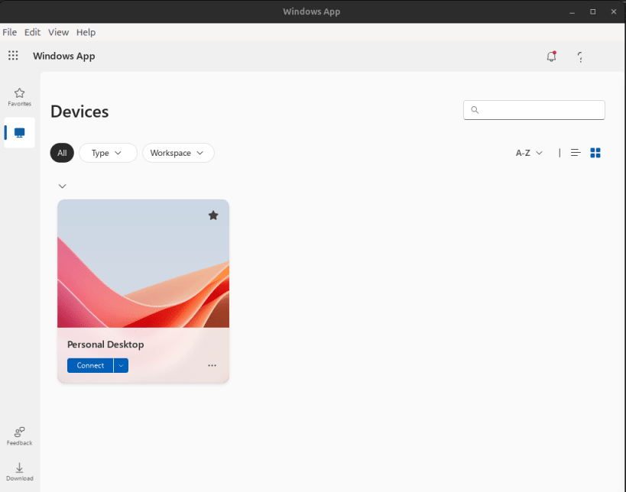The width and height of the screenshot is (626, 492).
Task: Open the Help menu
Action: tap(86, 32)
